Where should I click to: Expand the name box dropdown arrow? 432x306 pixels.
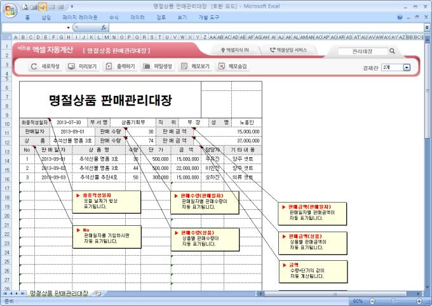(x=69, y=27)
